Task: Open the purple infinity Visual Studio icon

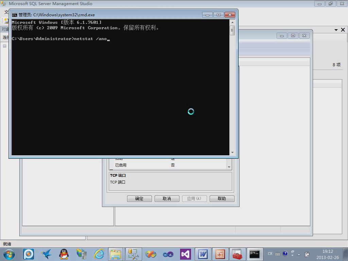Action: [168, 254]
